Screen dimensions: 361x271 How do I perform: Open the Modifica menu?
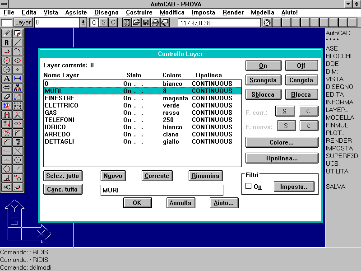point(172,13)
